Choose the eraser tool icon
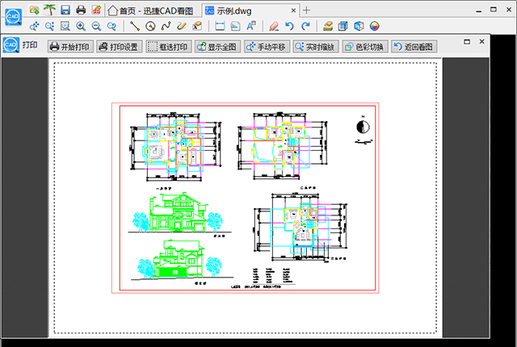 [274, 27]
